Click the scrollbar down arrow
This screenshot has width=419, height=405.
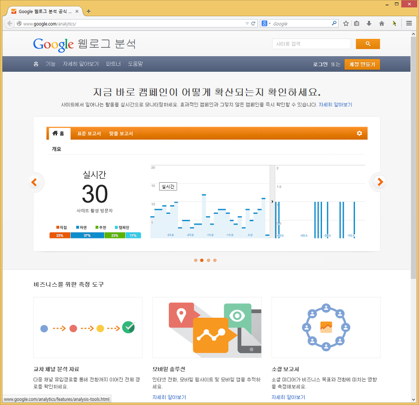(414, 400)
